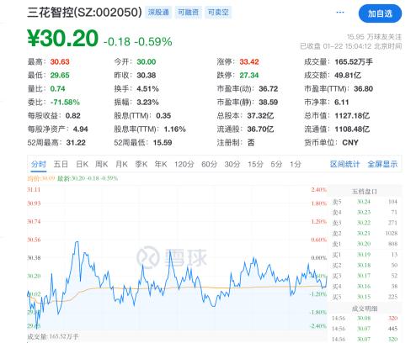Viewport: 416px width, 343px height.
Task: Switch to the 周K chart tab
Action: click(102, 164)
